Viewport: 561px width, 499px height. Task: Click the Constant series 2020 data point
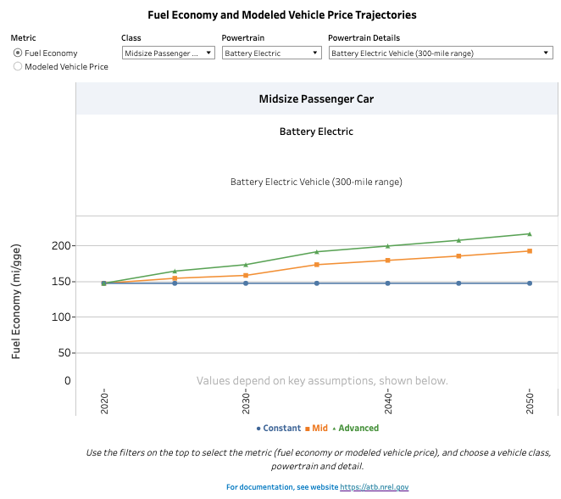[x=103, y=283]
